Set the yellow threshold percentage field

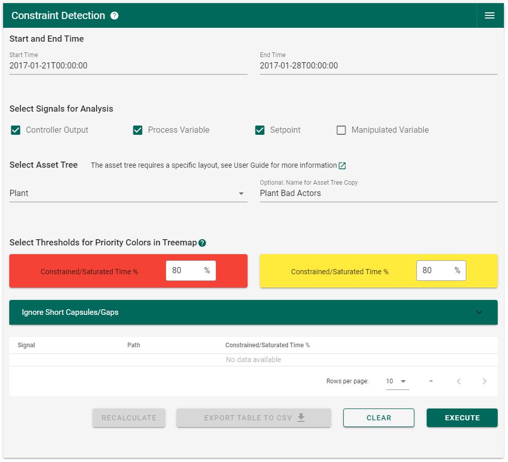point(441,271)
